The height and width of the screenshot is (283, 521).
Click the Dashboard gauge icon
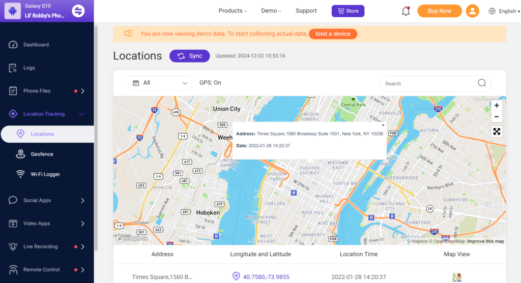pos(13,45)
